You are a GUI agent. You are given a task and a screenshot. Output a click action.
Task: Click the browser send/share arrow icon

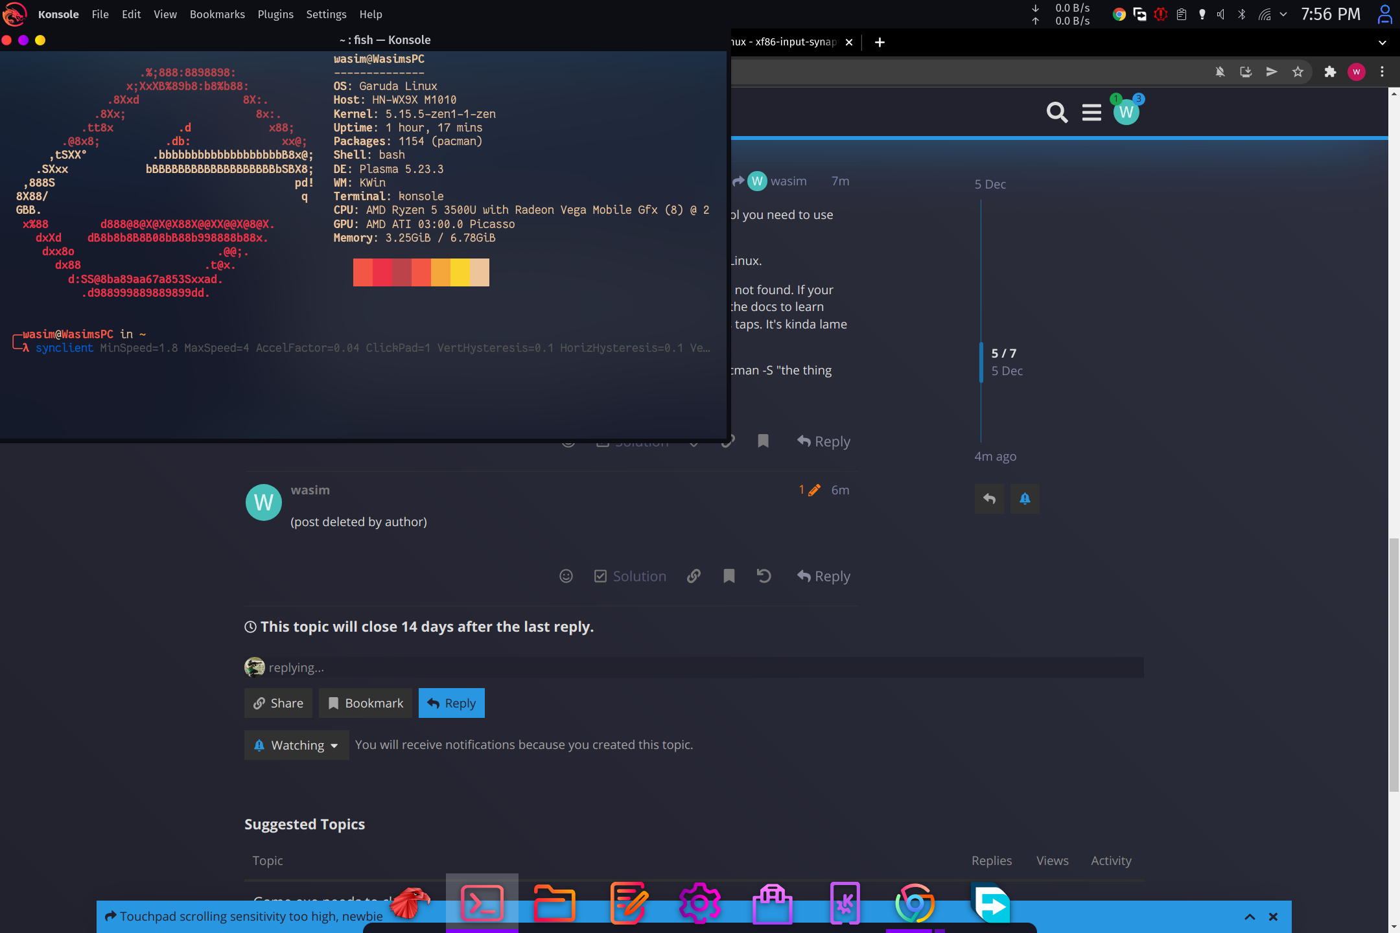tap(1272, 72)
